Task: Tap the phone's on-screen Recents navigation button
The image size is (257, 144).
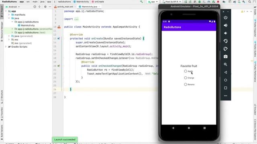Action: tap(204, 128)
